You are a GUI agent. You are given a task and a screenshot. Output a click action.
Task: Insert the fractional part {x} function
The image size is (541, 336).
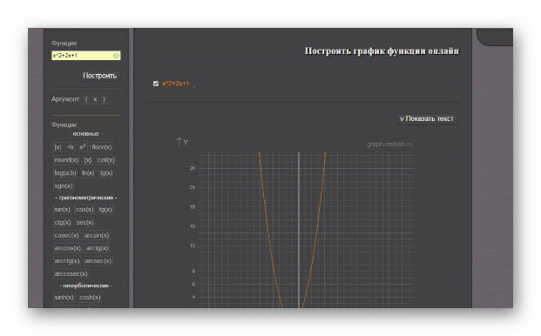coord(88,160)
